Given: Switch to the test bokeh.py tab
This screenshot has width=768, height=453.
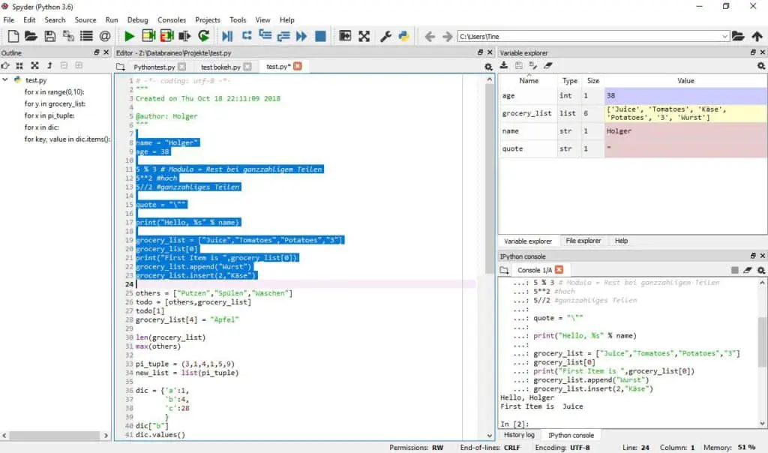Looking at the screenshot, I should coord(220,67).
